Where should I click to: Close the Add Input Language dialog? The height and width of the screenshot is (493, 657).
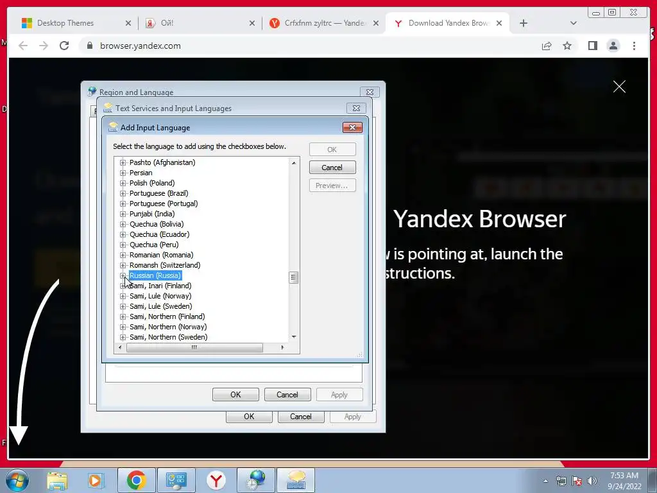pyautogui.click(x=352, y=128)
